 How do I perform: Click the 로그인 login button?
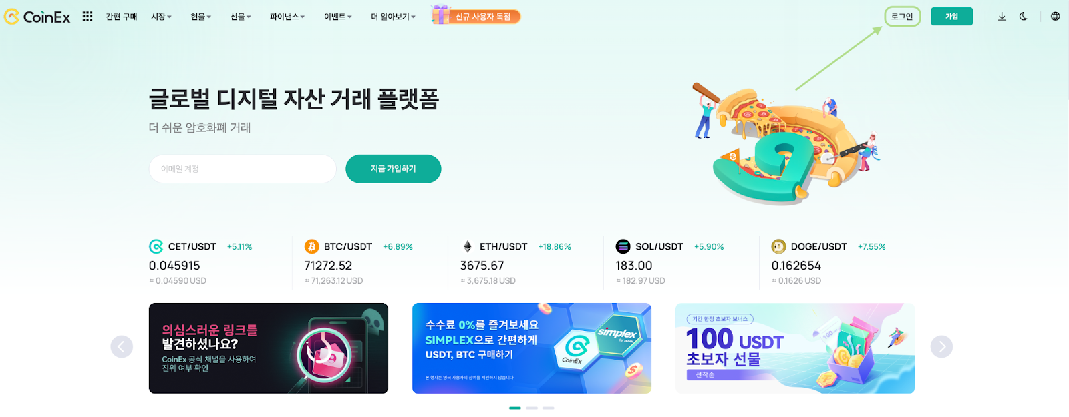coord(902,17)
